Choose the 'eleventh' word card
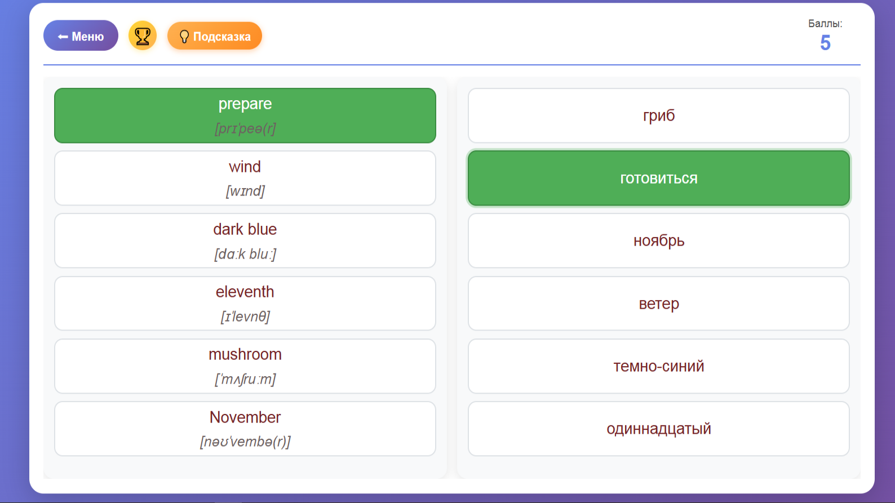 pos(245,303)
